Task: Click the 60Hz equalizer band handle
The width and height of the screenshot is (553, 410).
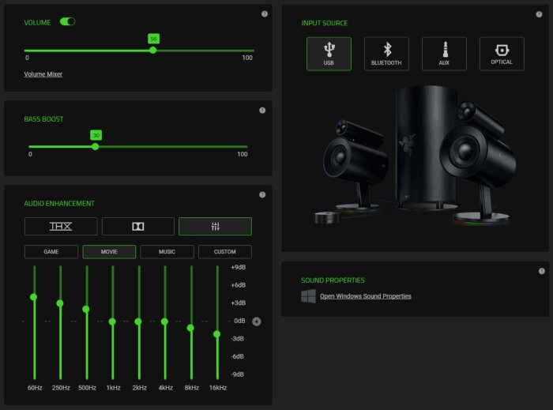Action: tap(34, 297)
